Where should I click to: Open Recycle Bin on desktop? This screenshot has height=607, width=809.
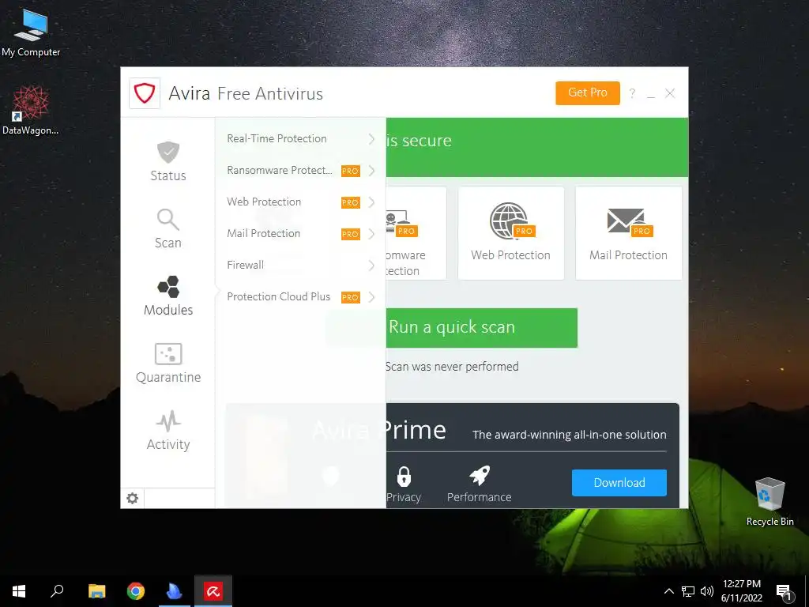[x=769, y=502]
